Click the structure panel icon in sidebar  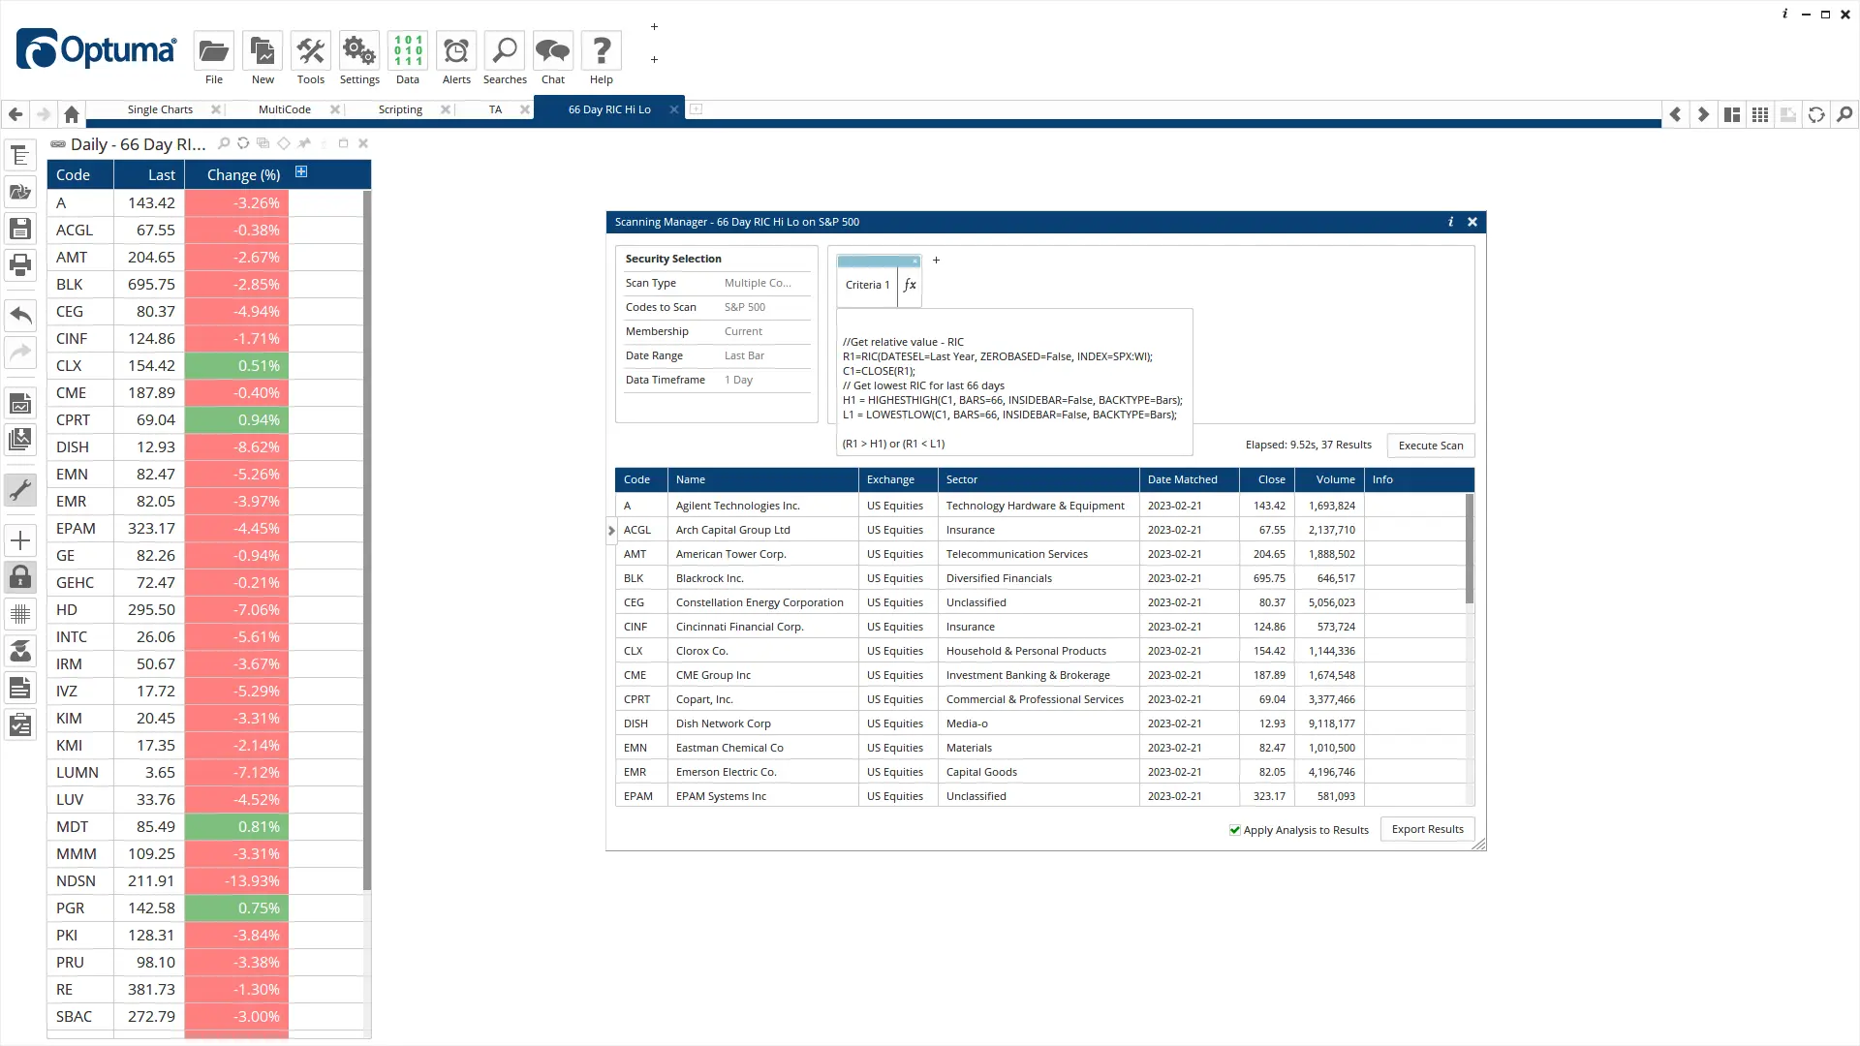(x=20, y=155)
